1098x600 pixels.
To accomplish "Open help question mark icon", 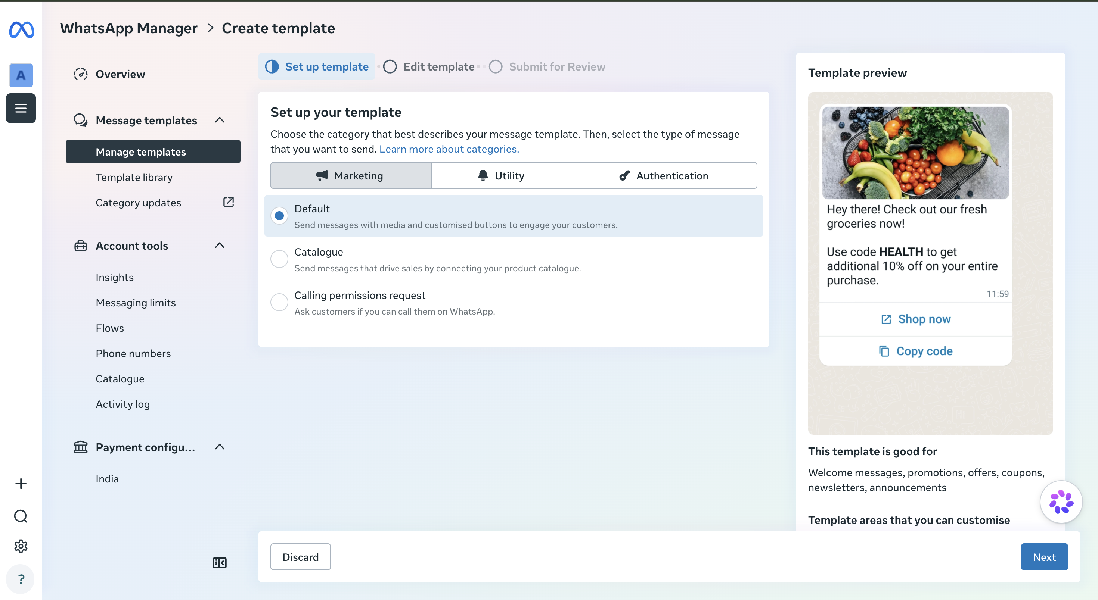I will (21, 579).
